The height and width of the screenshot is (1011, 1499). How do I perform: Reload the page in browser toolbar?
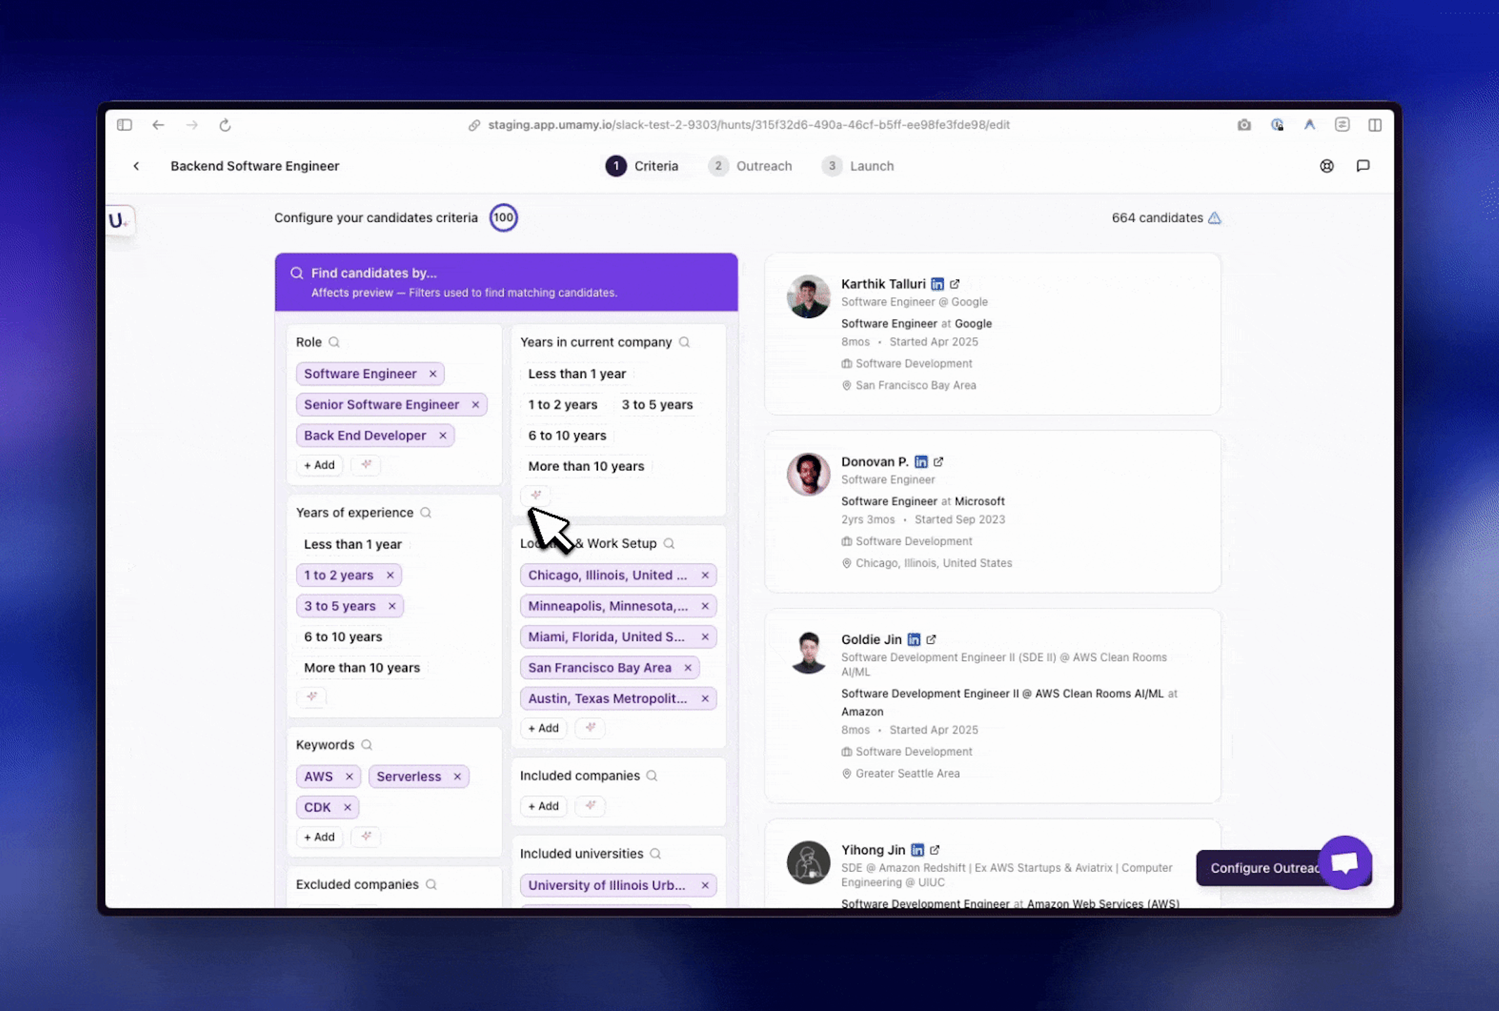pos(225,125)
